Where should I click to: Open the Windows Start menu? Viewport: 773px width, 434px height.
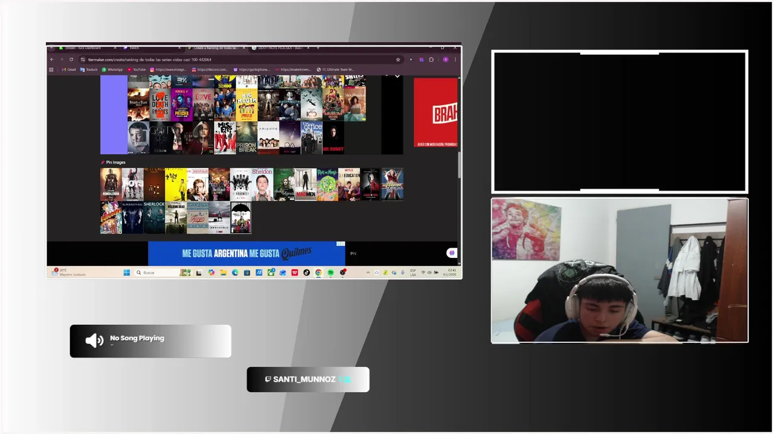point(127,272)
